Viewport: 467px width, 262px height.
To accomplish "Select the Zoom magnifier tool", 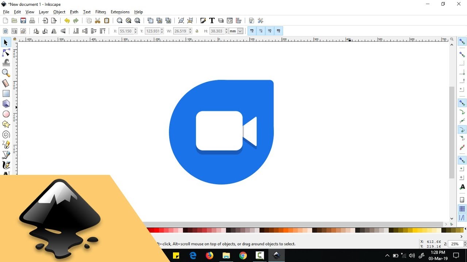I will pos(6,73).
